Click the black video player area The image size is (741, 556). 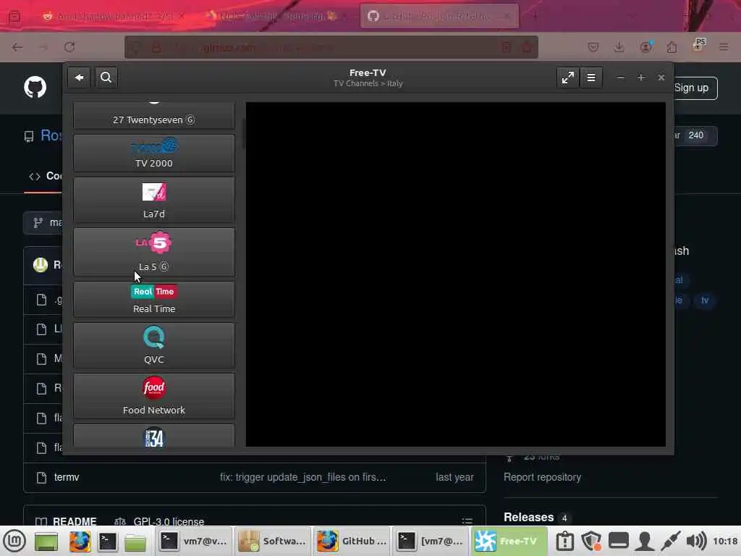pos(456,274)
